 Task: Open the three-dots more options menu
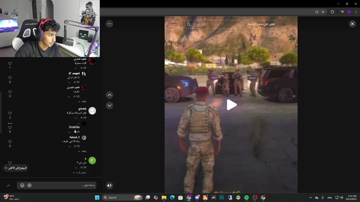click(x=109, y=24)
